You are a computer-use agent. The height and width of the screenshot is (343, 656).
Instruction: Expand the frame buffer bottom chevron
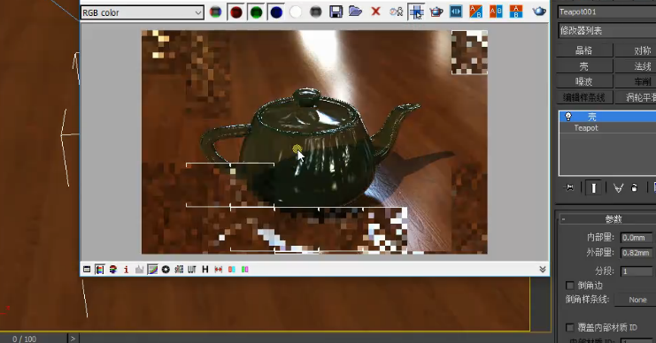[543, 270]
